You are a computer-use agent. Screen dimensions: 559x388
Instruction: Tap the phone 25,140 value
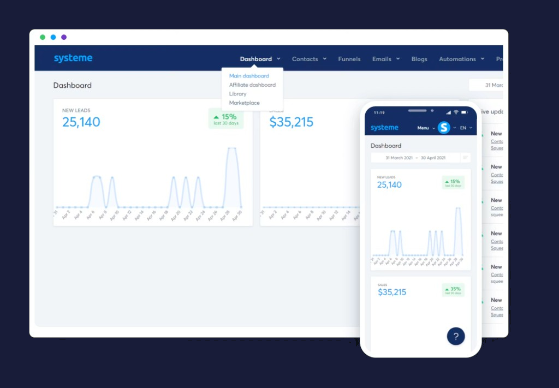tap(389, 184)
